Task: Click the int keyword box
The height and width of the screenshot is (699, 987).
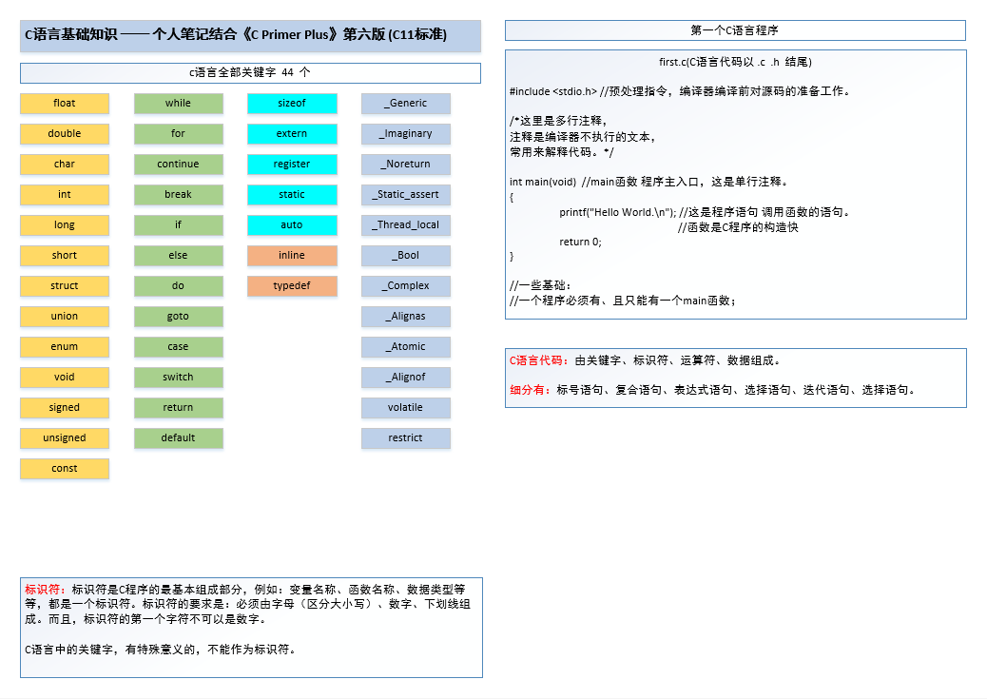Action: pos(65,195)
